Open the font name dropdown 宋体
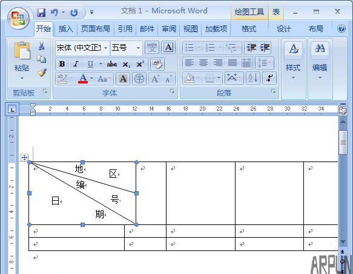353x274 pixels. (105, 48)
